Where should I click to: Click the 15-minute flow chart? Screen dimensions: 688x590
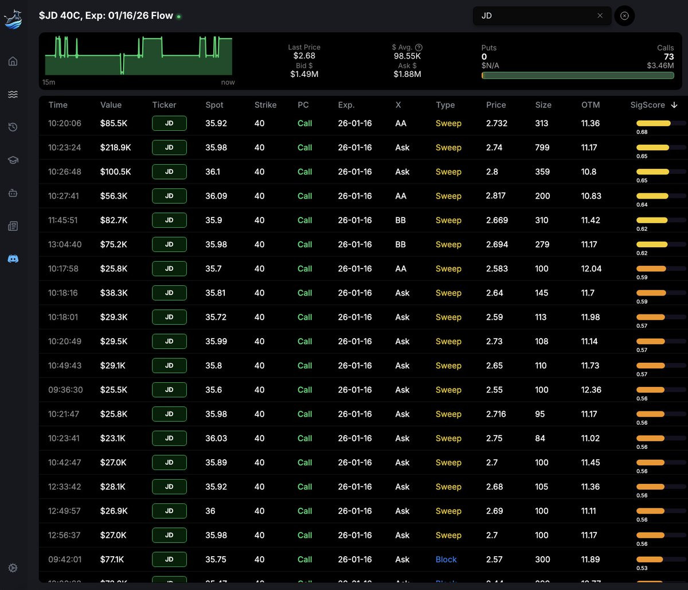[x=139, y=56]
